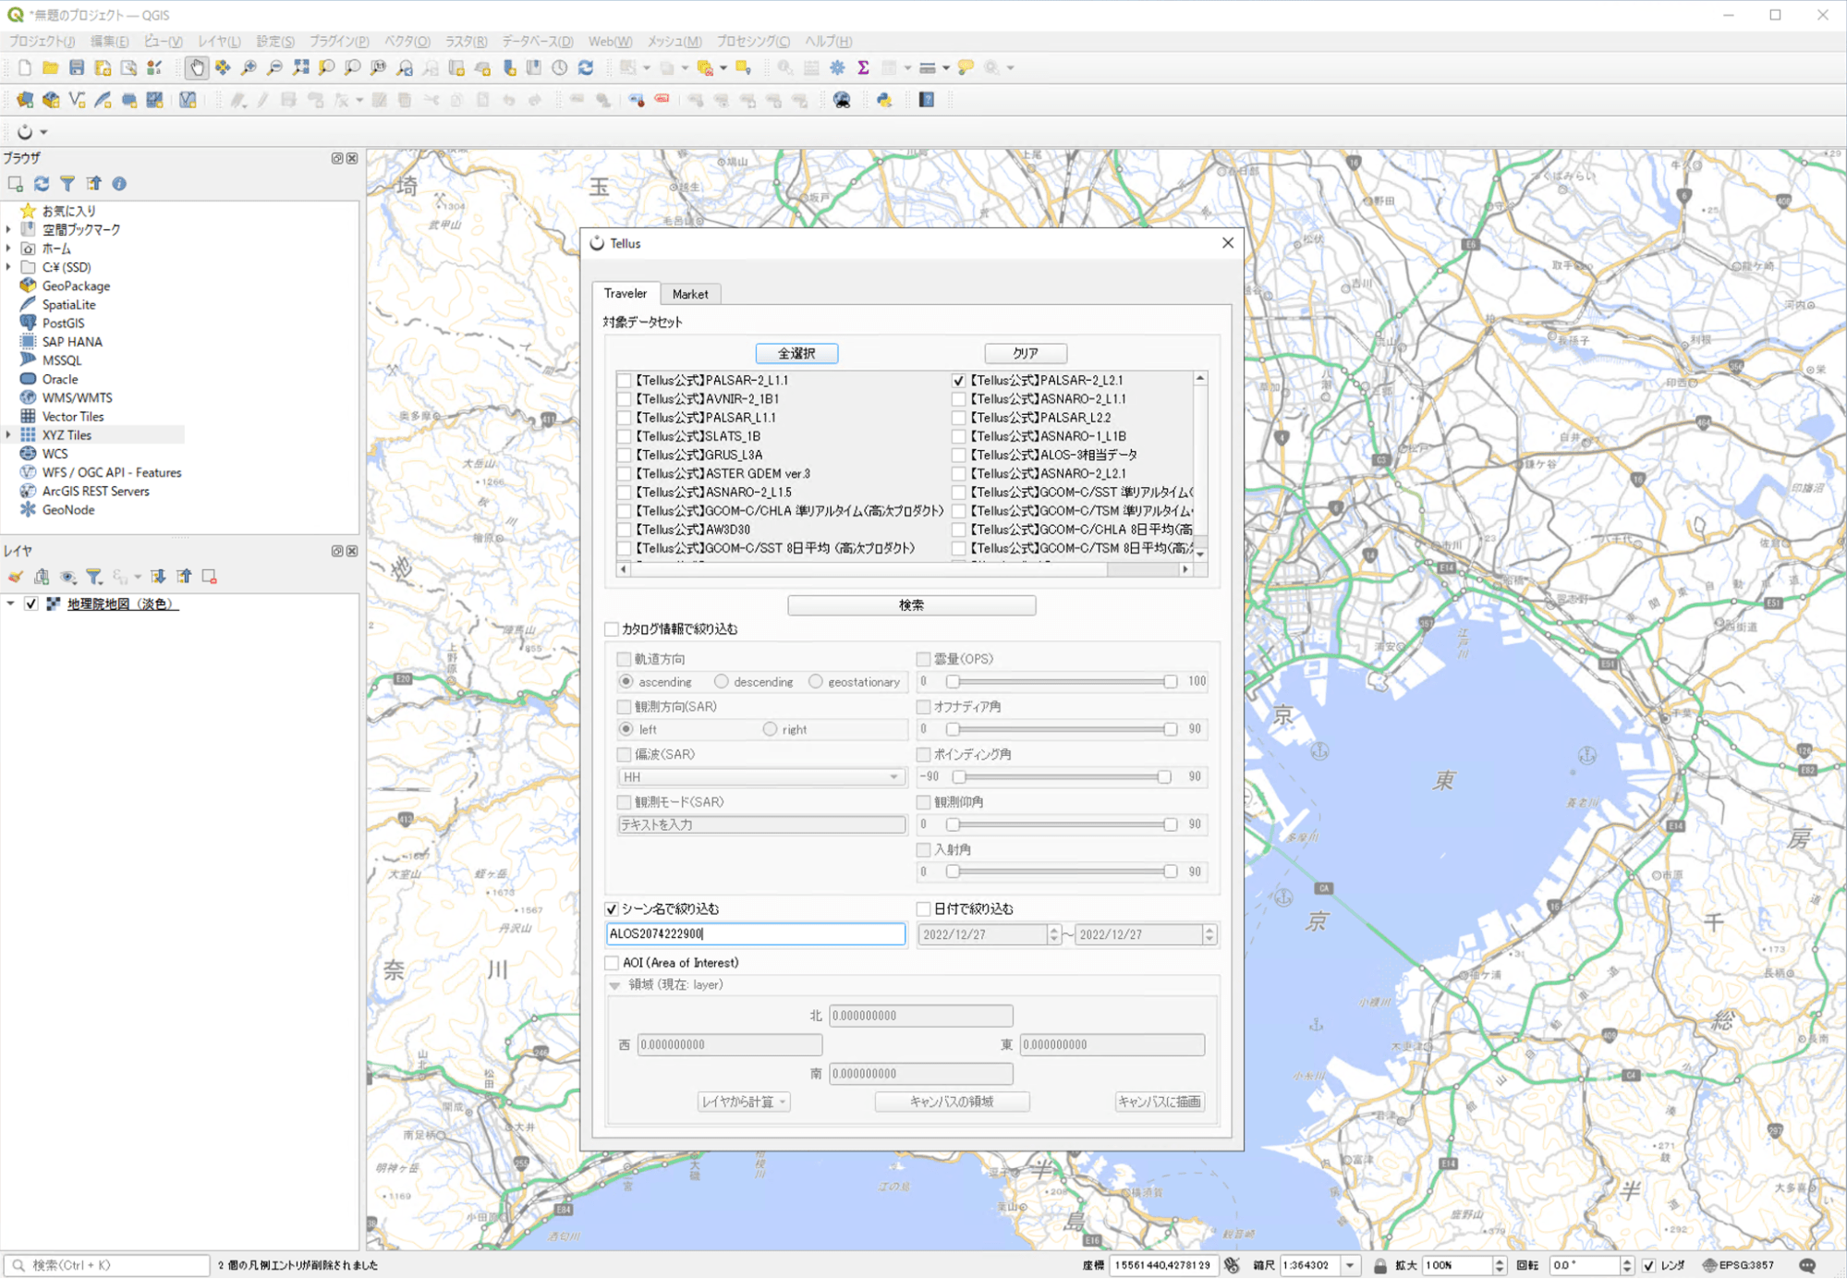Open the scale dropdown in status bar
The image size is (1847, 1279).
(x=1350, y=1265)
